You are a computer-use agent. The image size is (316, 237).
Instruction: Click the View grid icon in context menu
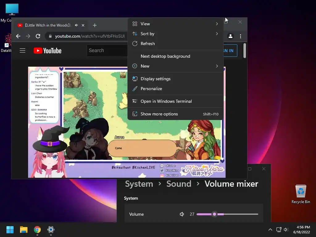135,24
